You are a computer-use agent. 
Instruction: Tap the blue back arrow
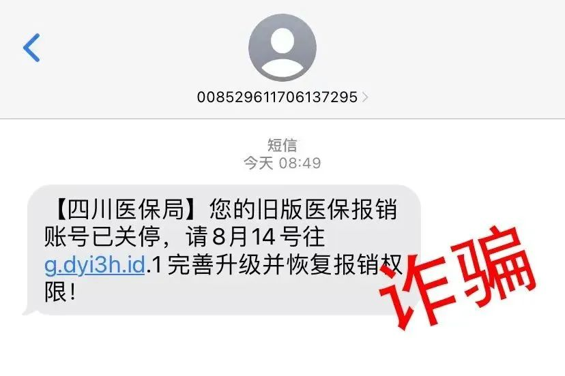tap(31, 48)
